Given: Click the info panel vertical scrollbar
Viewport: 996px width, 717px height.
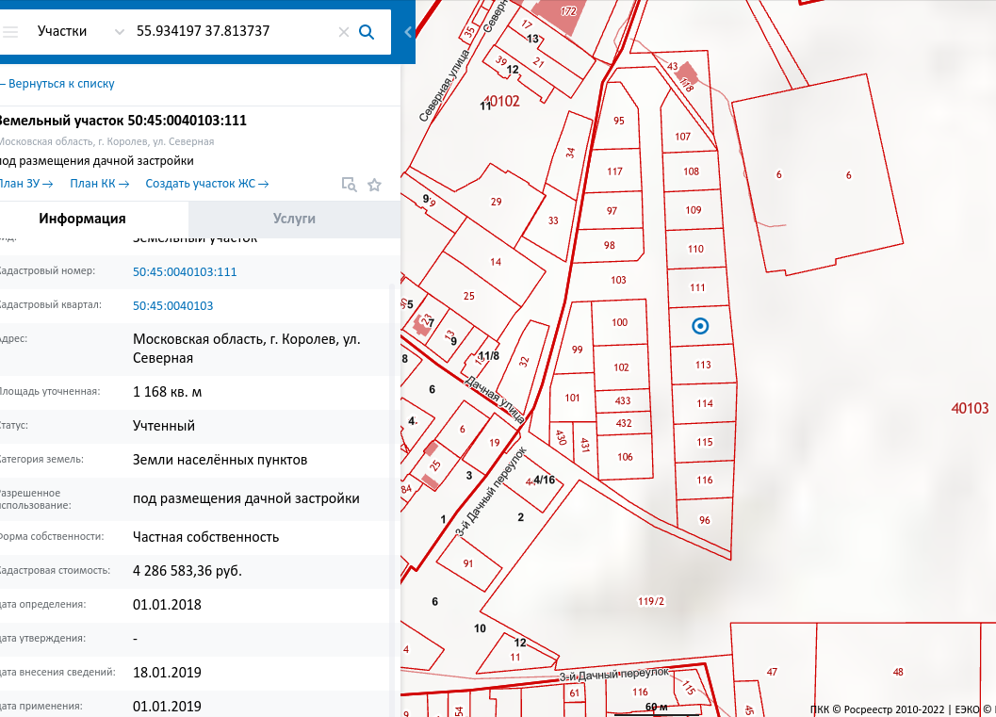Looking at the screenshot, I should click(394, 471).
